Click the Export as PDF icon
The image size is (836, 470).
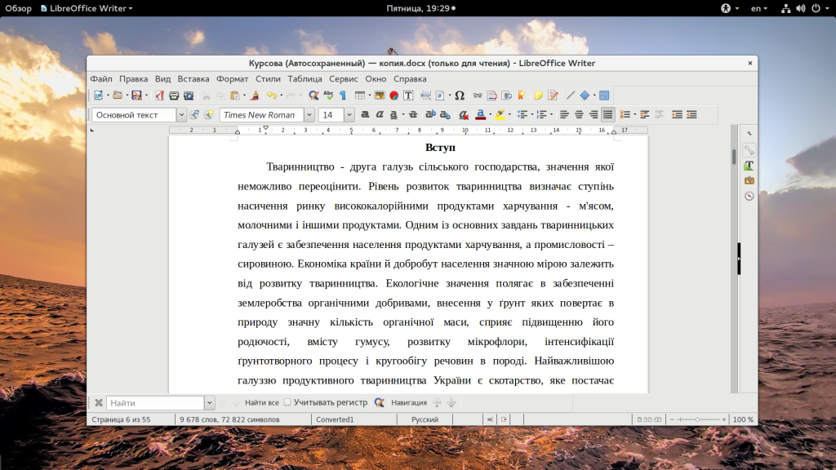click(x=160, y=95)
